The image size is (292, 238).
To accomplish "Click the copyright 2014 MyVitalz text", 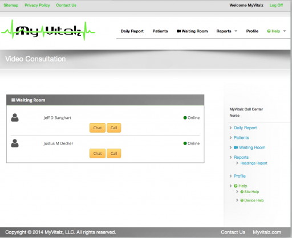I will (60, 232).
